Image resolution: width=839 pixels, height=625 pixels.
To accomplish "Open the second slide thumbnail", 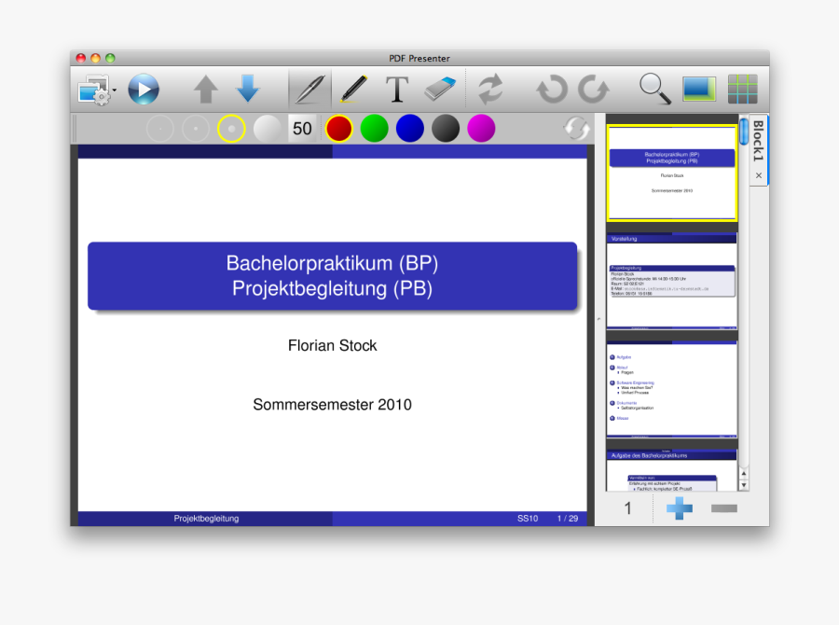I will click(671, 280).
